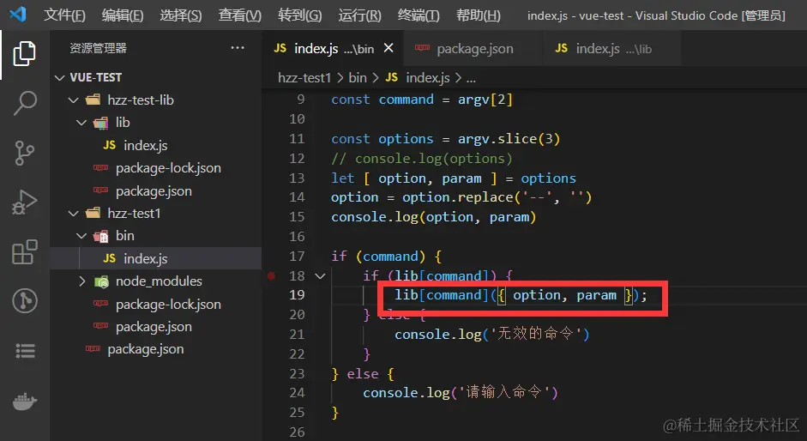This screenshot has height=441, width=807.
Task: Click the commented console.log(options) line
Action: 422,159
